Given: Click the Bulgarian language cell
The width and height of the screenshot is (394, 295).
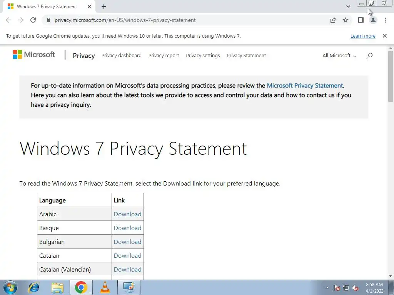Looking at the screenshot, I should 74,242.
